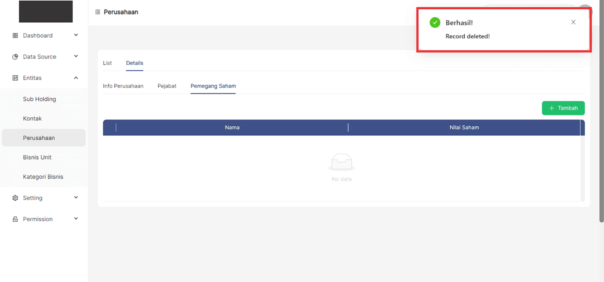Click the Entitas building icon
604x282 pixels.
pyautogui.click(x=15, y=78)
